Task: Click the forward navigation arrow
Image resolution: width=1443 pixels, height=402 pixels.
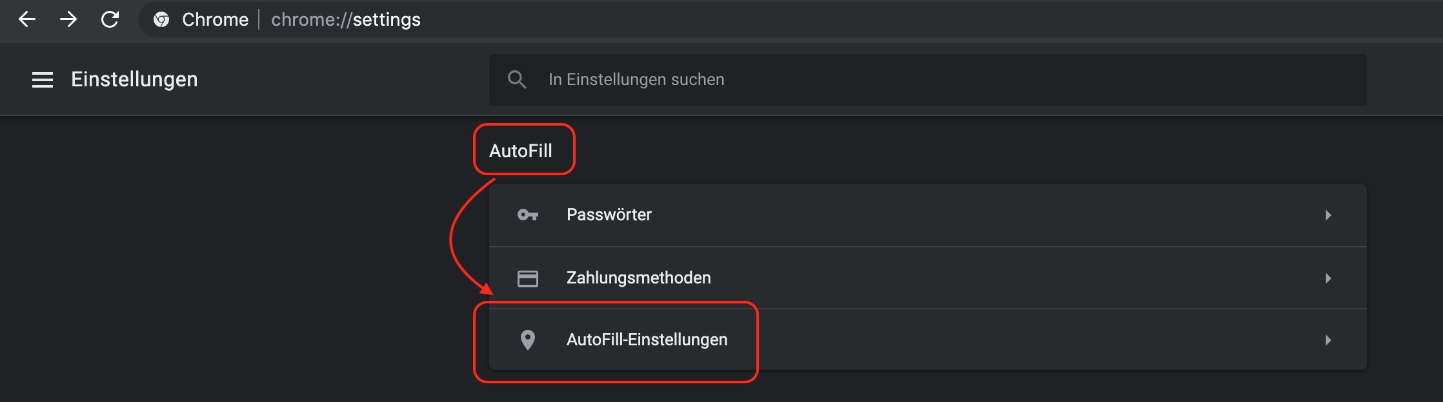Action: pyautogui.click(x=68, y=19)
